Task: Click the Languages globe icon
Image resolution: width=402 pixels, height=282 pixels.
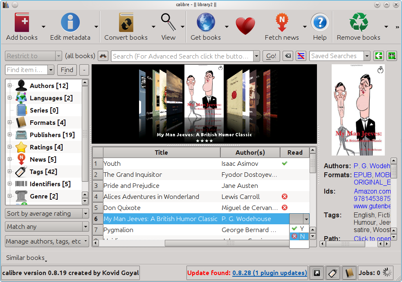Action: [21, 98]
